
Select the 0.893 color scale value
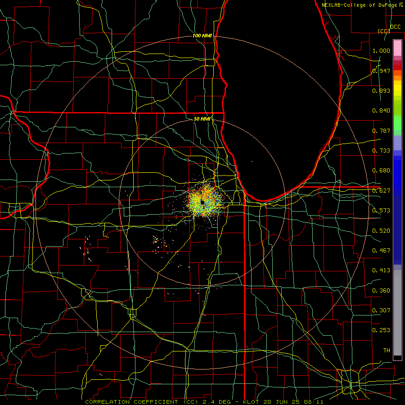(381, 90)
